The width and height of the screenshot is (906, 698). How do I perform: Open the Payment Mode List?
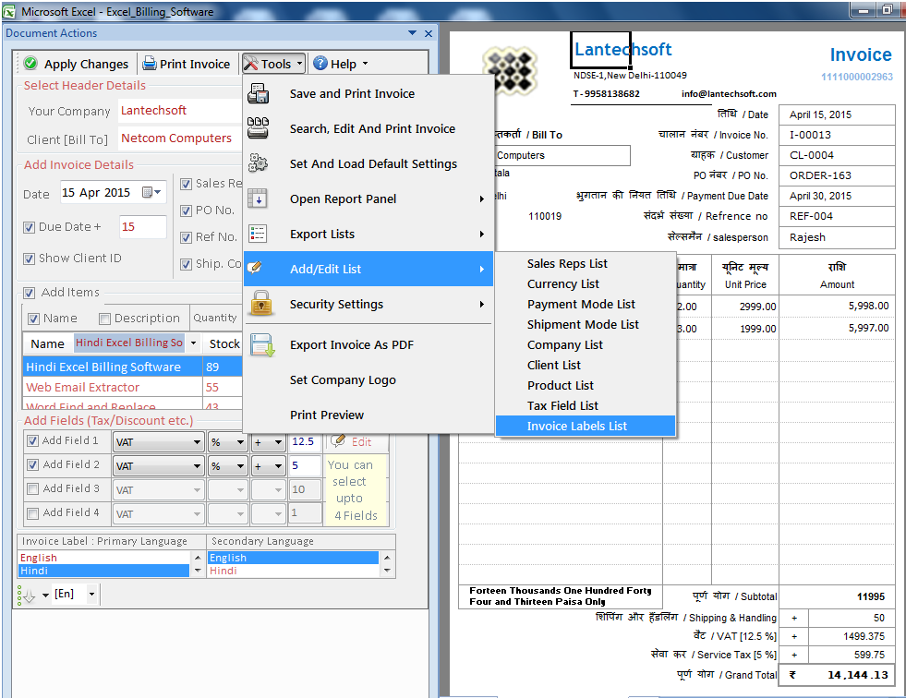click(586, 304)
